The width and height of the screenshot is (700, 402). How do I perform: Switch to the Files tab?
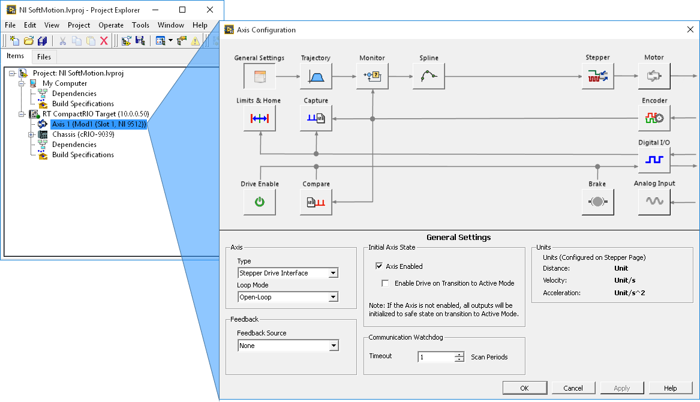click(44, 57)
